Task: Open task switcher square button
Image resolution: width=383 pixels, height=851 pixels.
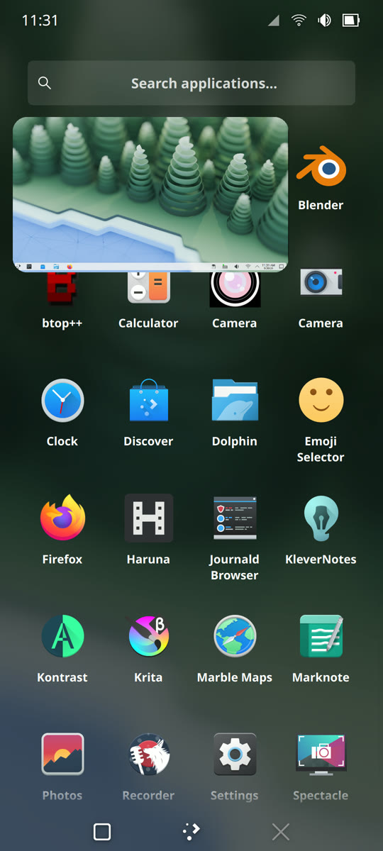Action: [x=102, y=832]
